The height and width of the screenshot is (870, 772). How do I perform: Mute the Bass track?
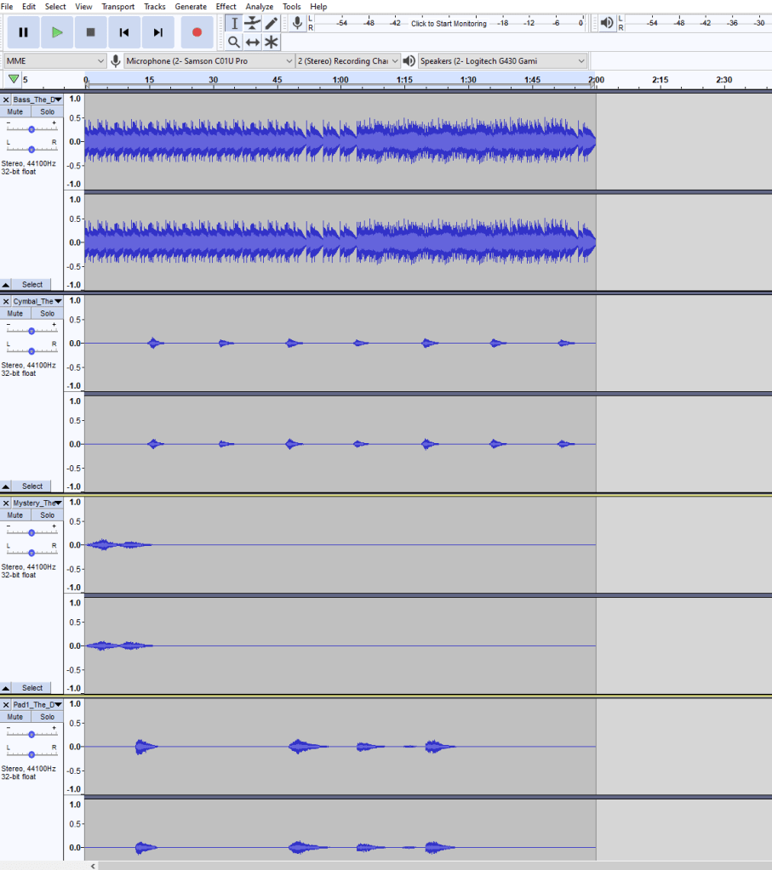click(x=15, y=111)
